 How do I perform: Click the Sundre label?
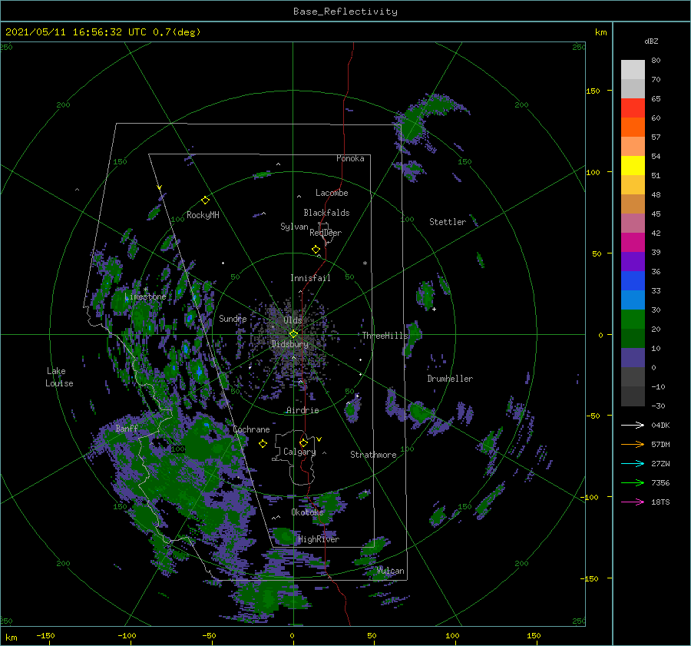click(233, 318)
